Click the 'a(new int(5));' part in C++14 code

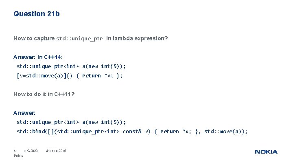tap(104, 66)
